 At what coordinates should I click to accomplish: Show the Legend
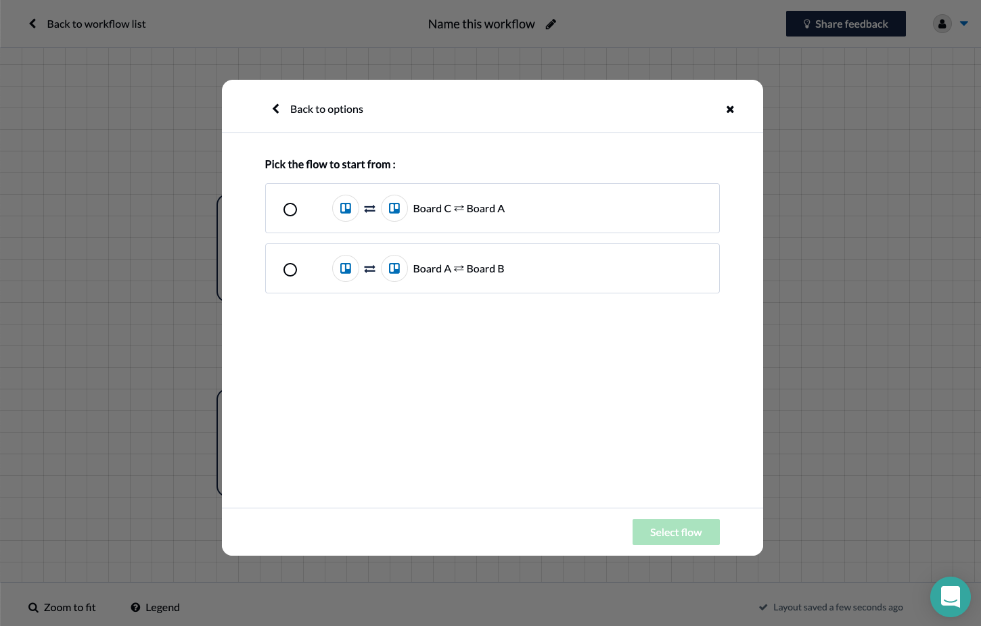pos(156,607)
